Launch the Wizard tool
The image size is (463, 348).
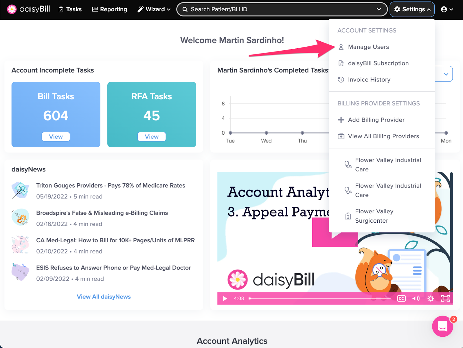[x=151, y=9]
